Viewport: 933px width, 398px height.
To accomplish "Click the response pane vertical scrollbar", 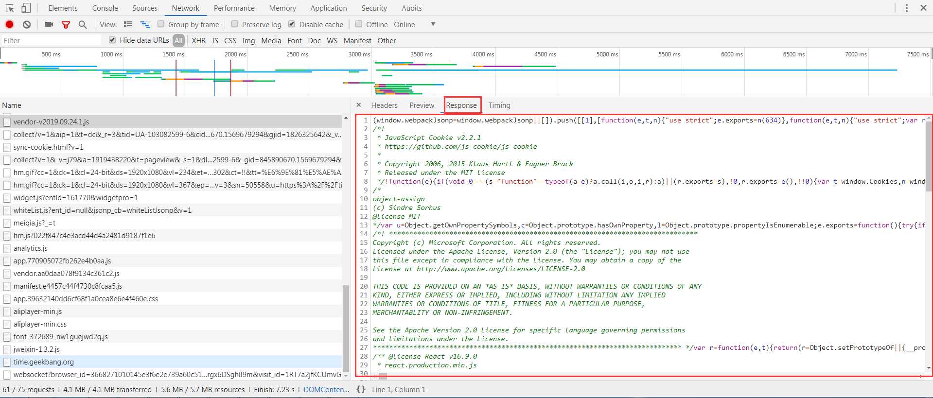I will coord(929,156).
